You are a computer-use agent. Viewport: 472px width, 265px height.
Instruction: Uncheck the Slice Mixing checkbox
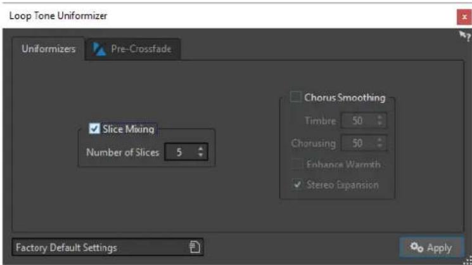(x=94, y=129)
